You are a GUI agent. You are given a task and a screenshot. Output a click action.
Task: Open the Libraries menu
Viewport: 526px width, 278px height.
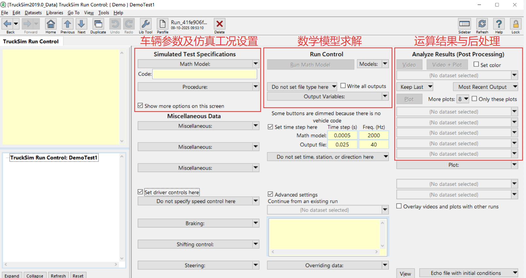55,13
